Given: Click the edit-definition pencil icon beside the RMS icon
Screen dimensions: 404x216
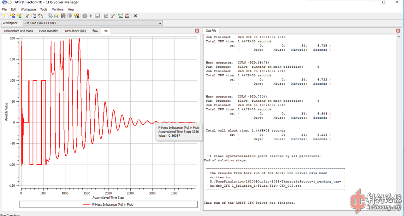Looking at the screenshot, I should tap(113, 16).
